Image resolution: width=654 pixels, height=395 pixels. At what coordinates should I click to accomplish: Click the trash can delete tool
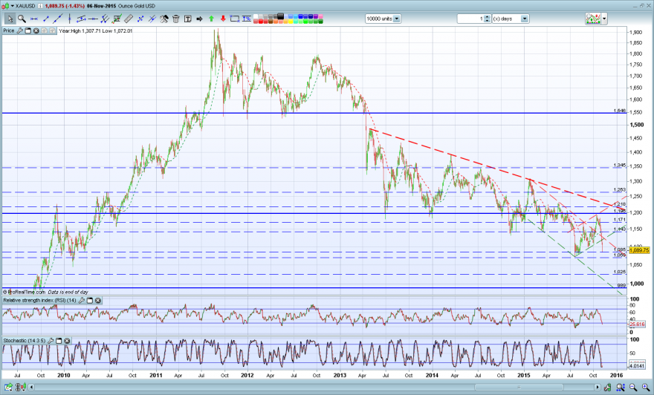175,19
